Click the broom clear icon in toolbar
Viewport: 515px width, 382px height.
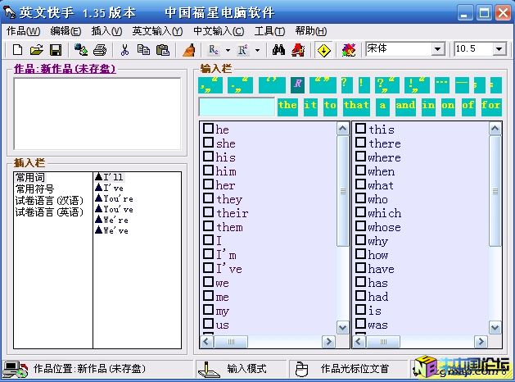[x=189, y=50]
